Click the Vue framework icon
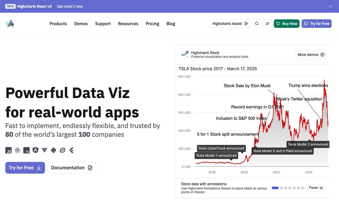This screenshot has height=212, width=339. tap(44, 150)
